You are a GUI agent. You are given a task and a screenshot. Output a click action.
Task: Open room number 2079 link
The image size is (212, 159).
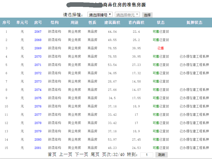click(38, 131)
